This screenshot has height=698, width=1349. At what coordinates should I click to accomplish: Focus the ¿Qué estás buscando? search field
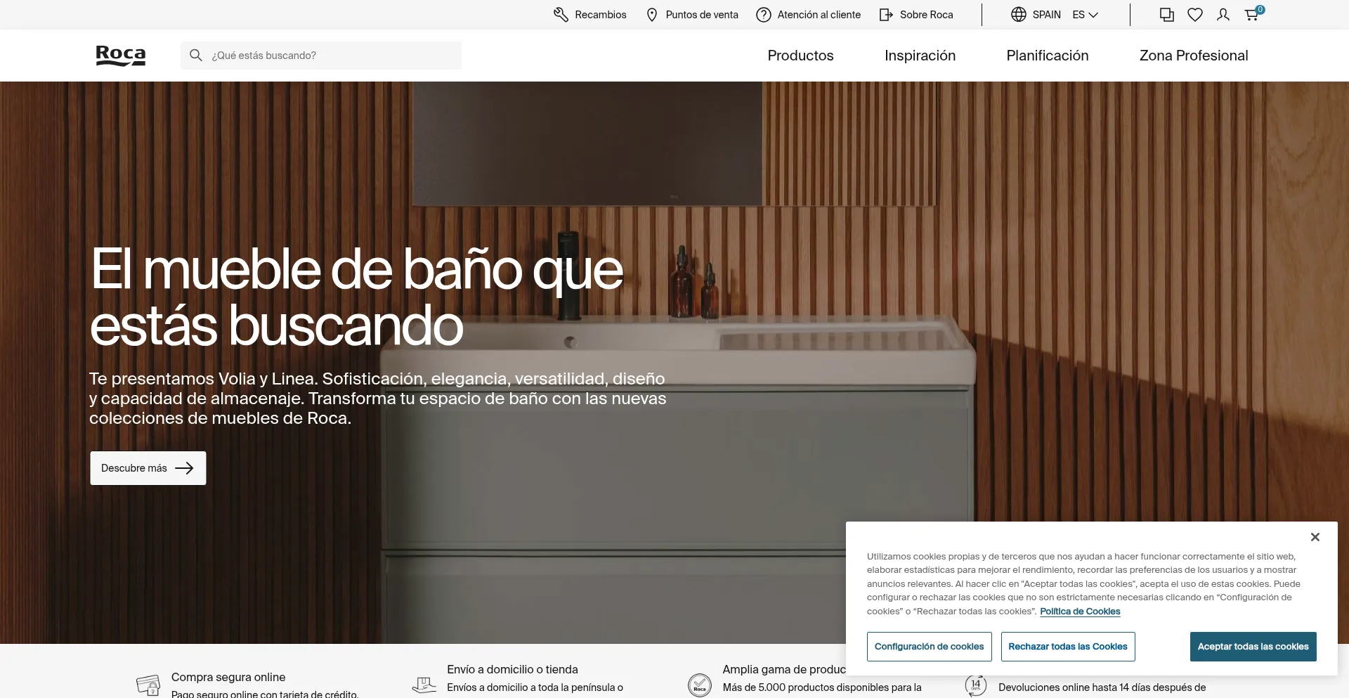(321, 56)
